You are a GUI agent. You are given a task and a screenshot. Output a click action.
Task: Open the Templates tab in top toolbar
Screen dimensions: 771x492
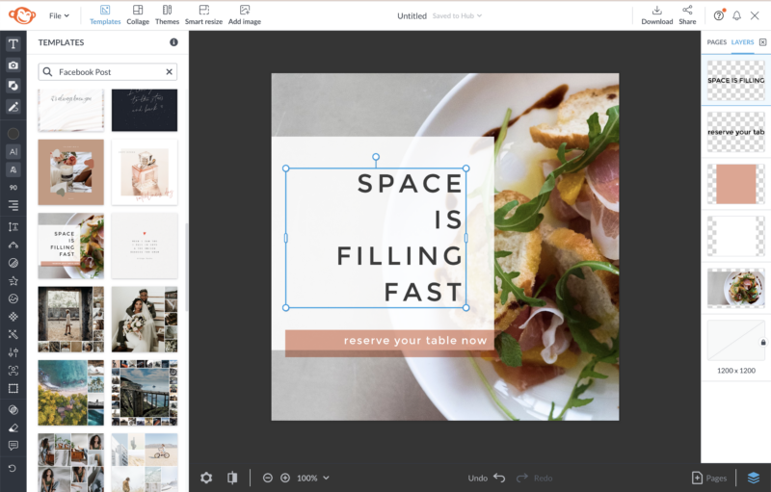pyautogui.click(x=105, y=15)
